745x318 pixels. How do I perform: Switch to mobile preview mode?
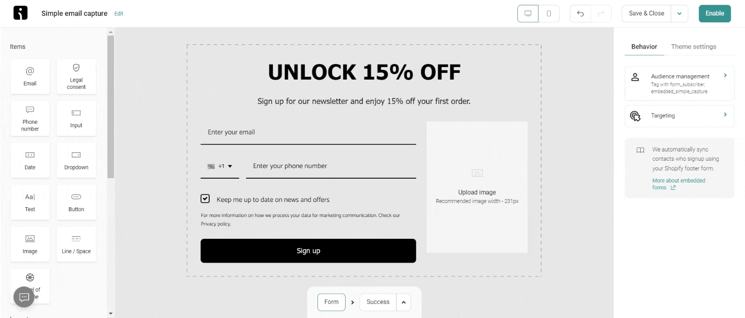pyautogui.click(x=549, y=14)
